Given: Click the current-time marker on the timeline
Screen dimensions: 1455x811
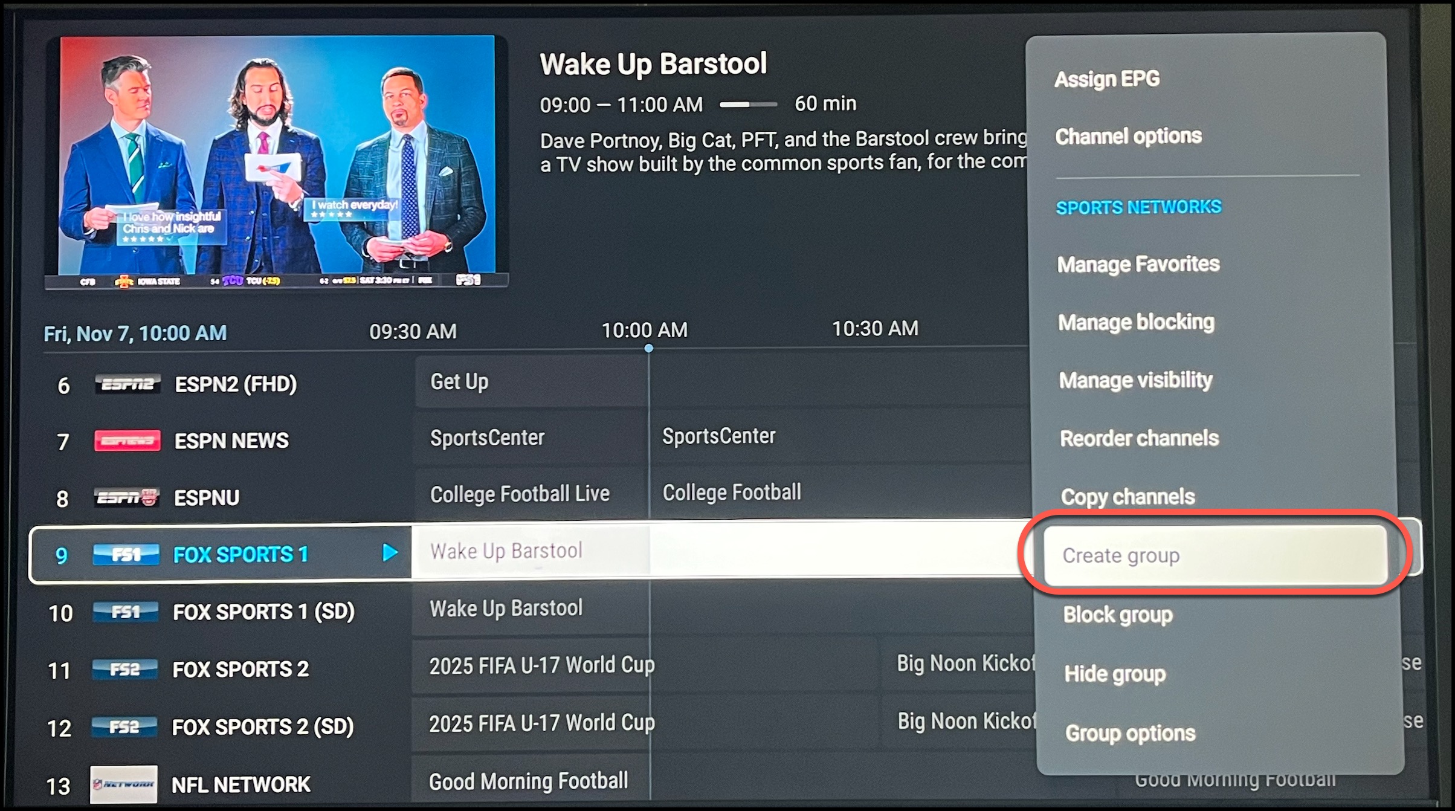Looking at the screenshot, I should [x=648, y=348].
